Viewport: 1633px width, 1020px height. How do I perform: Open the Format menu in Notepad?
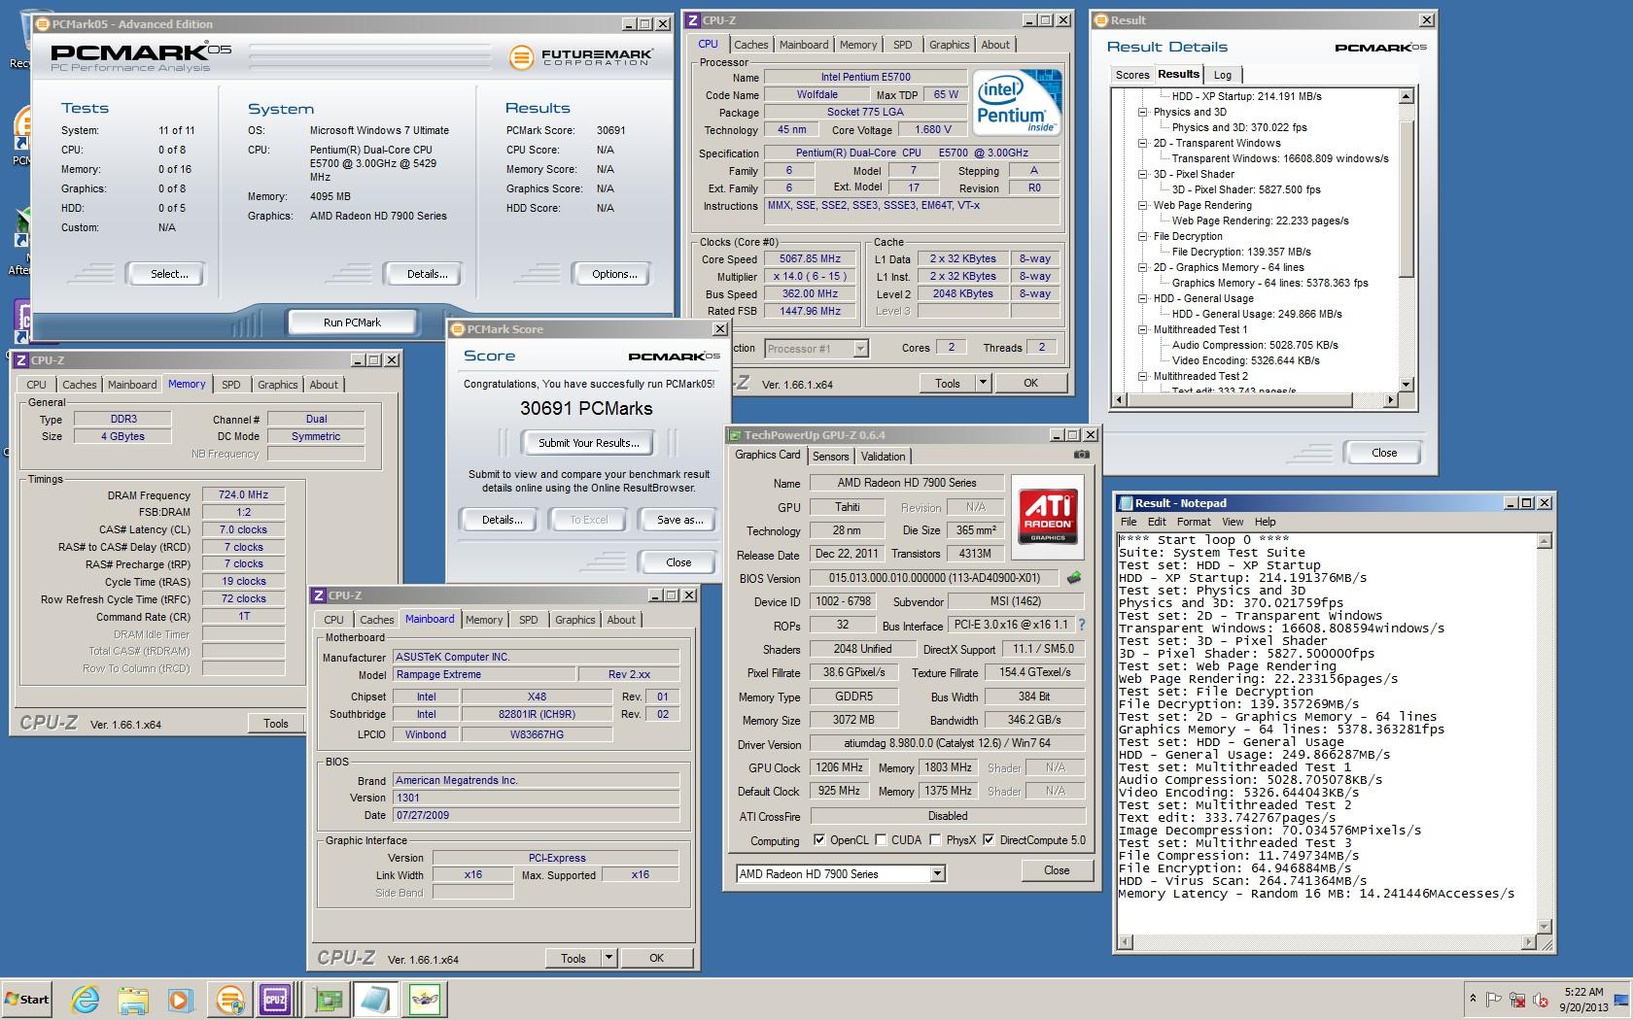(x=1194, y=522)
